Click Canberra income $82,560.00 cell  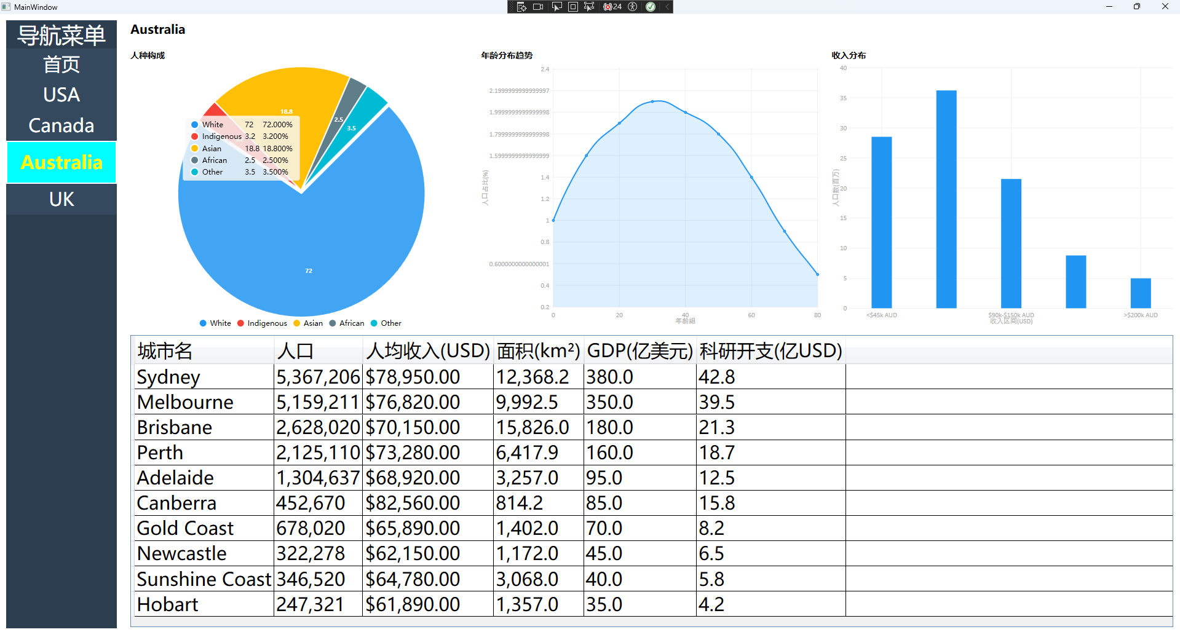pyautogui.click(x=428, y=503)
